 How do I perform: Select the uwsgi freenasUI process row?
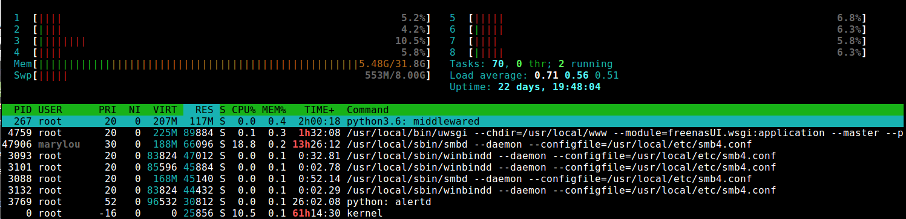coord(453,132)
